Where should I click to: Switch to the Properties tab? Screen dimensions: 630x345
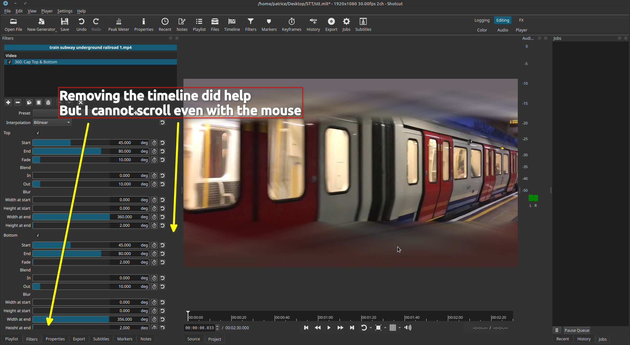(55, 339)
